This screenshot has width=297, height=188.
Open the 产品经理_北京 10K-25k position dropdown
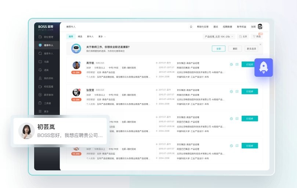tap(219, 36)
